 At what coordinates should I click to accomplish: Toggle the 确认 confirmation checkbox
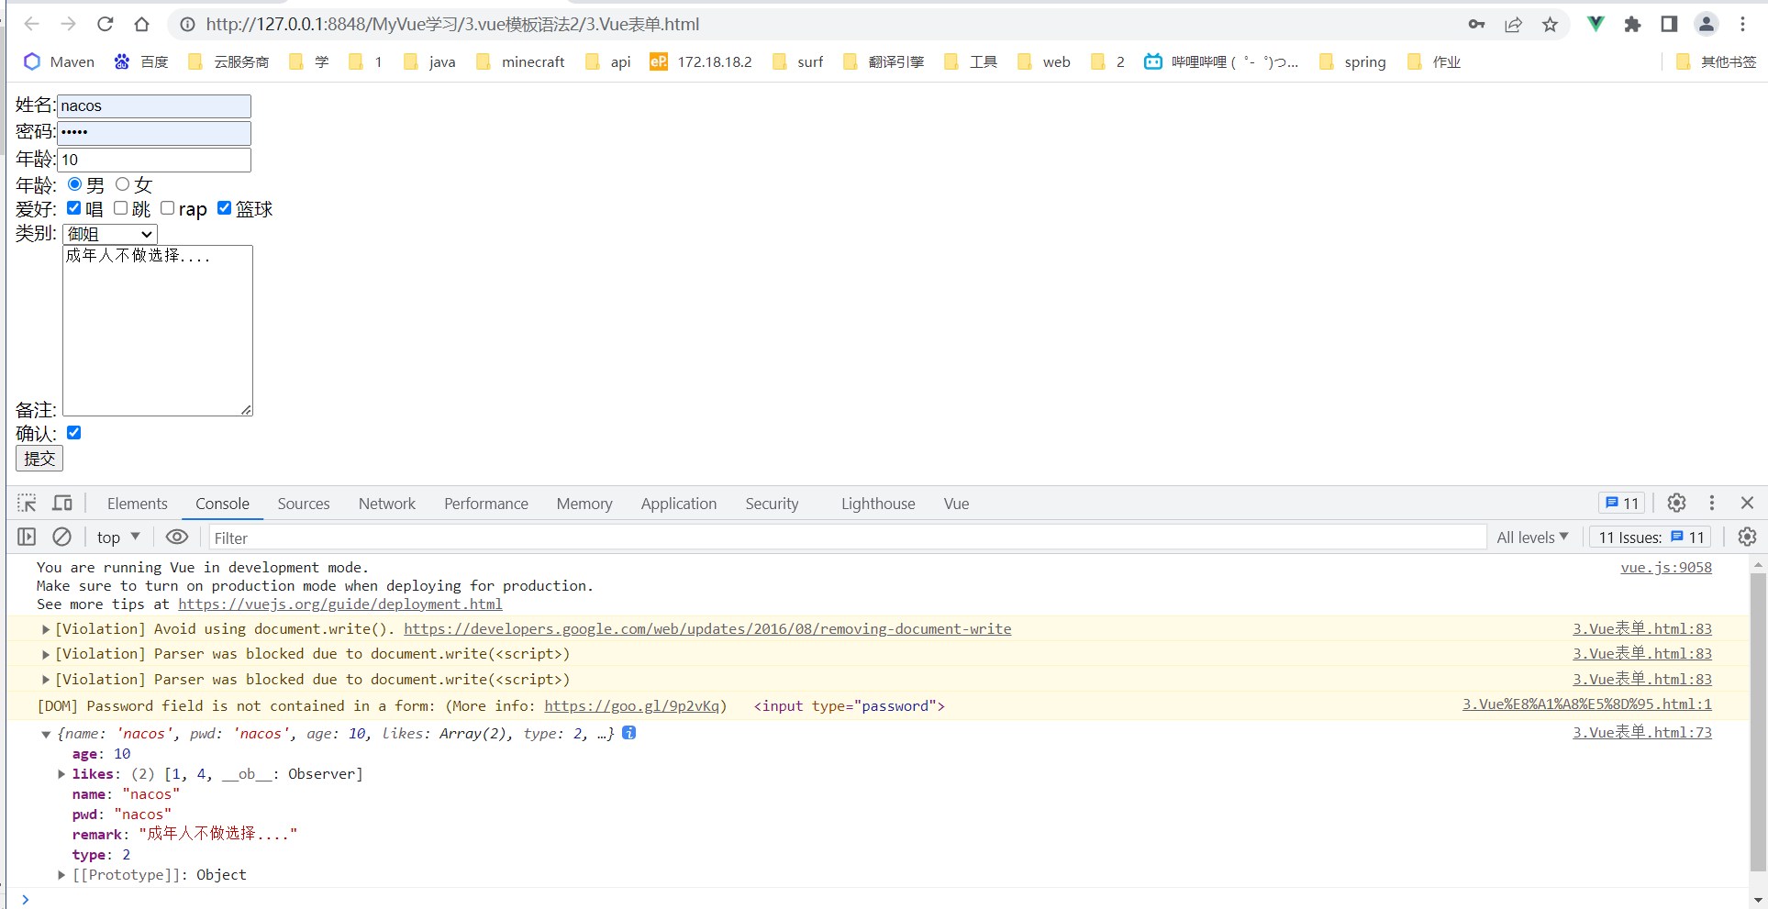[x=74, y=433]
